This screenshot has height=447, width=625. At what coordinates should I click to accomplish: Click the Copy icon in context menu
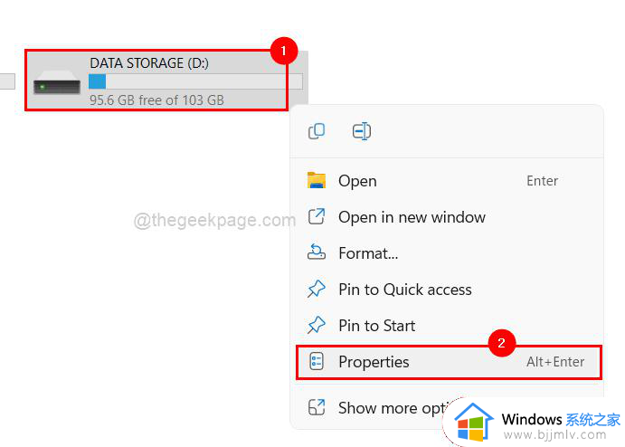coord(317,131)
